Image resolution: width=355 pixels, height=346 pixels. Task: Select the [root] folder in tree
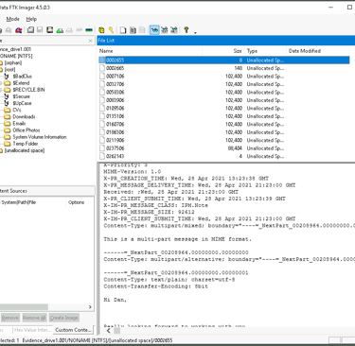coord(9,69)
